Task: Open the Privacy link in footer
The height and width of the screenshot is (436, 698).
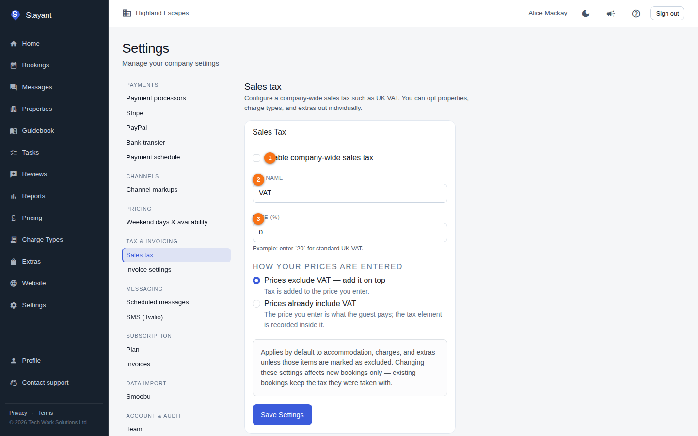Action: [18, 413]
